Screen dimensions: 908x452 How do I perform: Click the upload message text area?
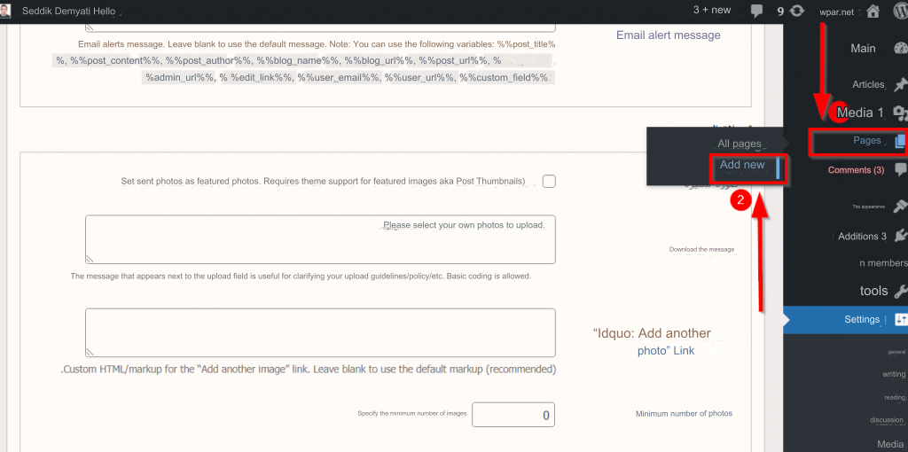click(320, 239)
